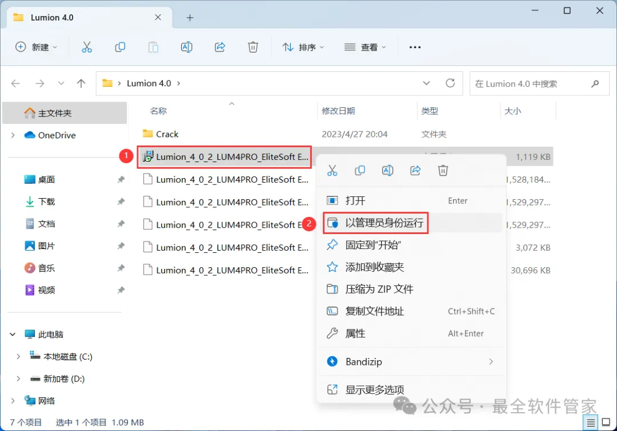The height and width of the screenshot is (431, 617).
Task: Sort by the 名称 column header
Action: tap(158, 111)
